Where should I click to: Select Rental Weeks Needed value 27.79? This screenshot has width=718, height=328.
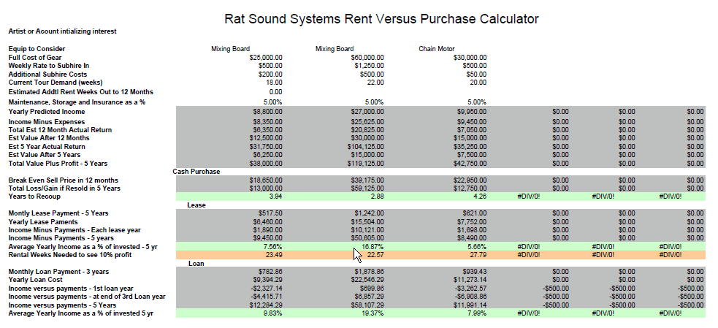click(479, 255)
